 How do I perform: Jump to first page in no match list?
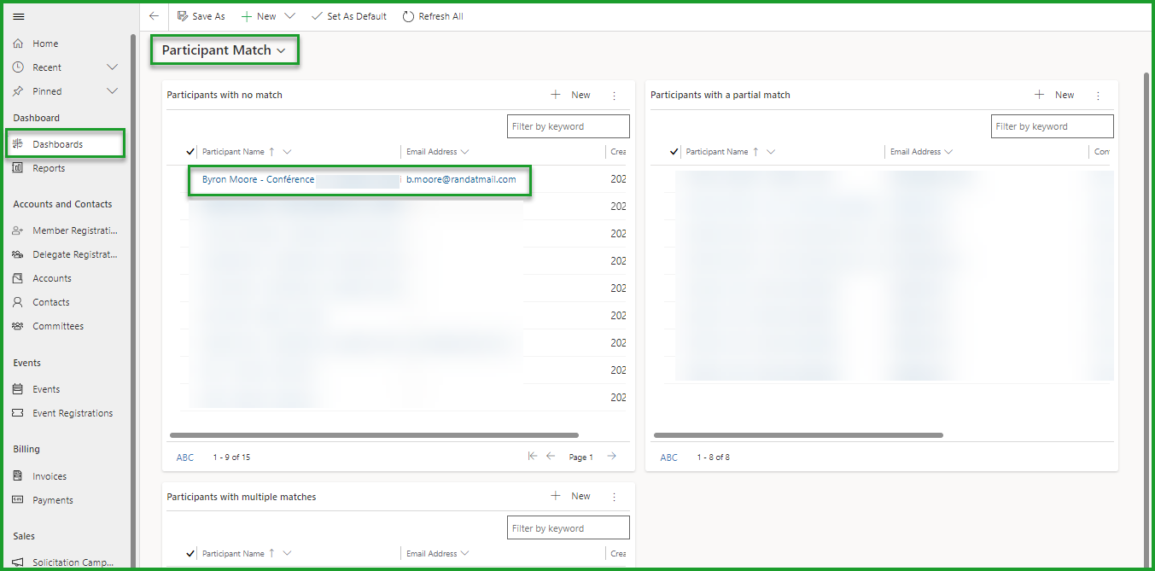pyautogui.click(x=532, y=457)
